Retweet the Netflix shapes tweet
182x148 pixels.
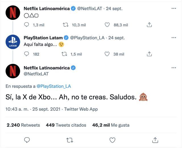[x=66, y=25]
